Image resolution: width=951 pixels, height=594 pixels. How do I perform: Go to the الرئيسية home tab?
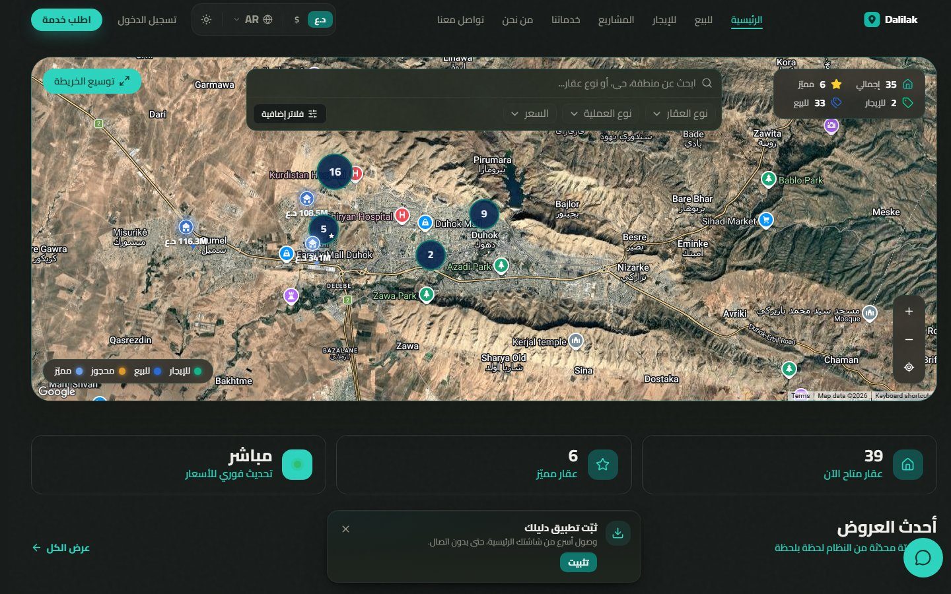pos(746,20)
